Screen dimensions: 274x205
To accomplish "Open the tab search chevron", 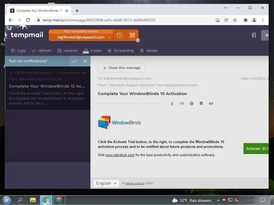I will tap(225, 8).
